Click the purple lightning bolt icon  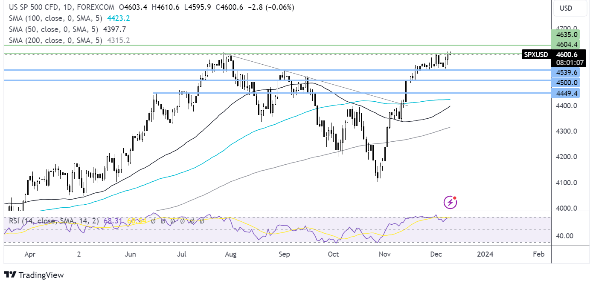(x=451, y=203)
